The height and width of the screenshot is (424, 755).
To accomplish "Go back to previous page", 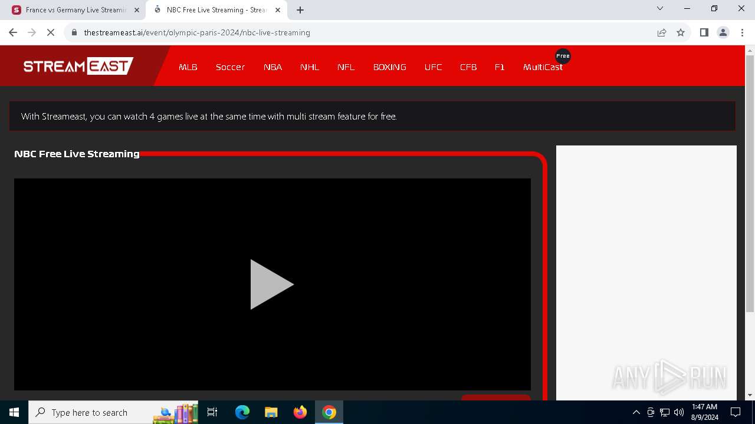I will [13, 32].
